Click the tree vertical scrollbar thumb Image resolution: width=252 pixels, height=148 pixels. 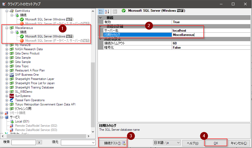[x=93, y=95]
